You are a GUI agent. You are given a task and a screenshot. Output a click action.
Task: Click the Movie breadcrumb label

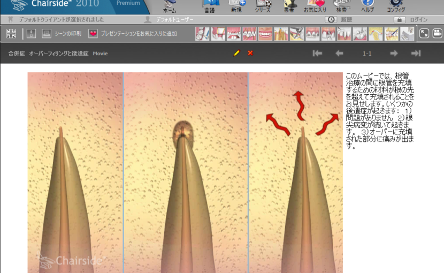(x=100, y=54)
